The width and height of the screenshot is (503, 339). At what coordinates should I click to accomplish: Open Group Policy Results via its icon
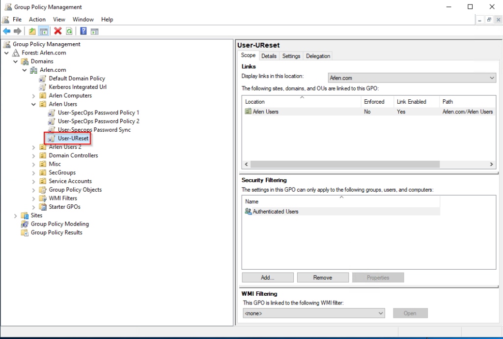pos(25,232)
